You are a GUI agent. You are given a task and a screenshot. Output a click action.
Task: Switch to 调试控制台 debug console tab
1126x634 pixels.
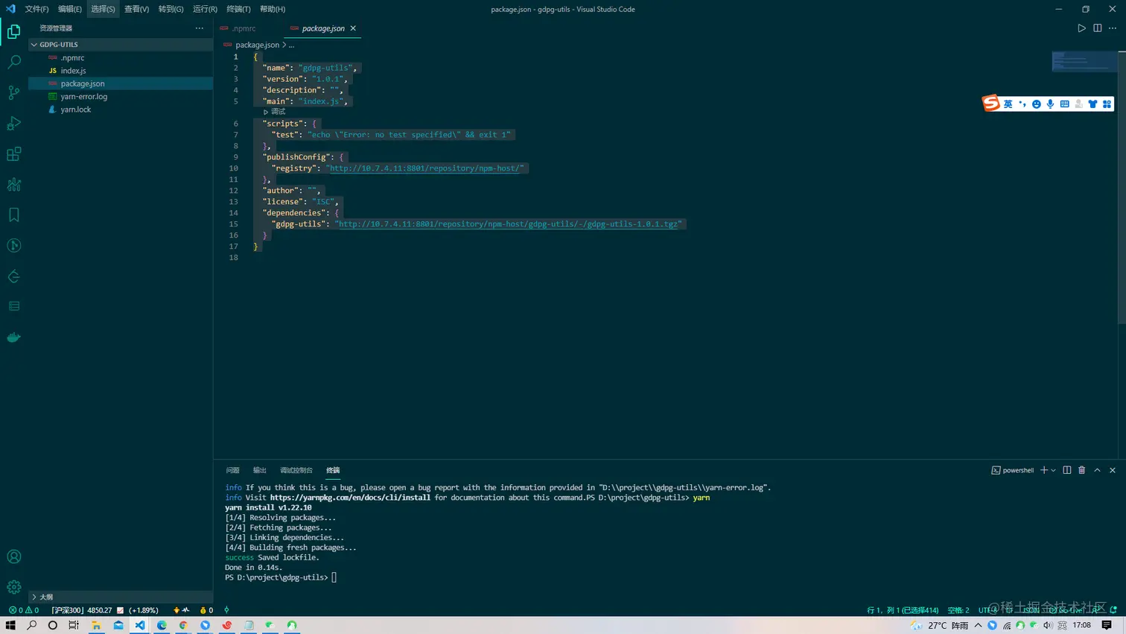[x=296, y=470]
